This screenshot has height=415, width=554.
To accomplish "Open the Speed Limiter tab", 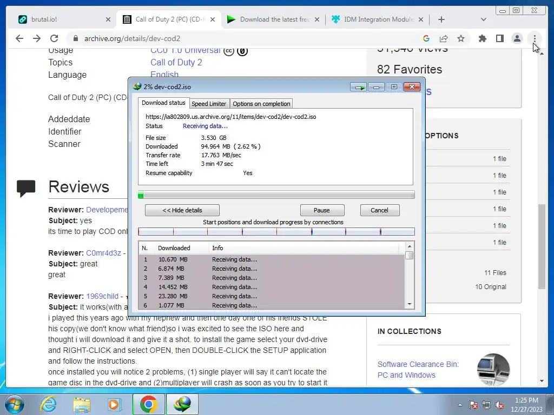I will point(209,104).
